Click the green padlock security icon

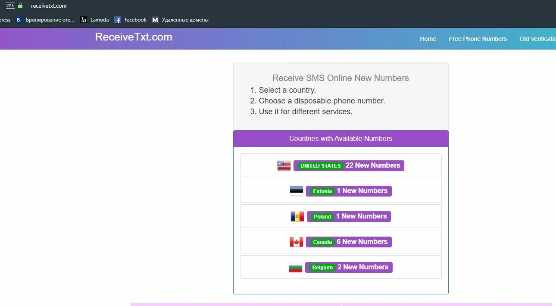[20, 6]
